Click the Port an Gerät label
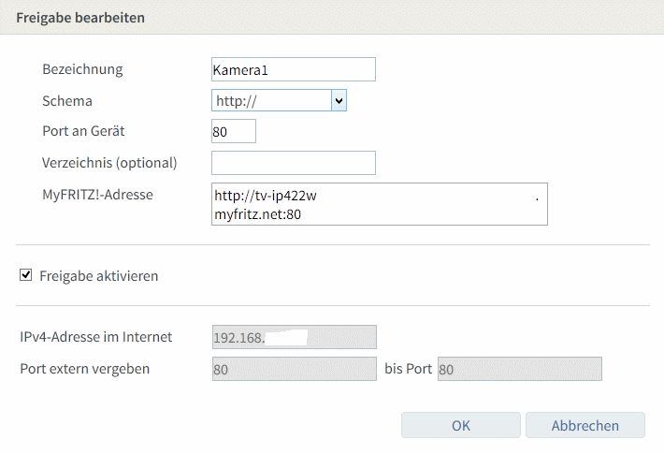664x454 pixels. [83, 131]
